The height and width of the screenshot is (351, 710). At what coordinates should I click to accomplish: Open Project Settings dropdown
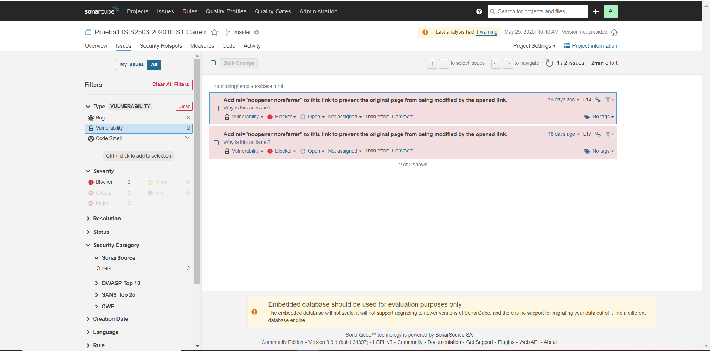click(x=534, y=46)
